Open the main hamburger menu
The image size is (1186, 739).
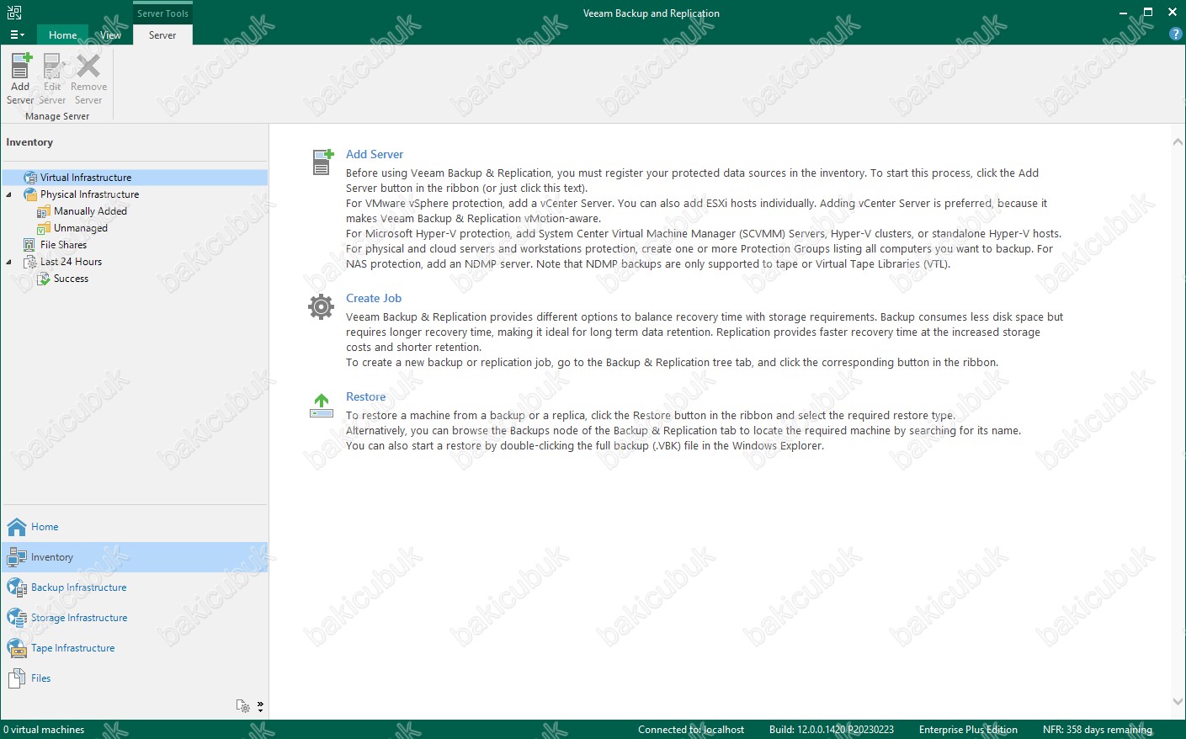click(x=17, y=35)
